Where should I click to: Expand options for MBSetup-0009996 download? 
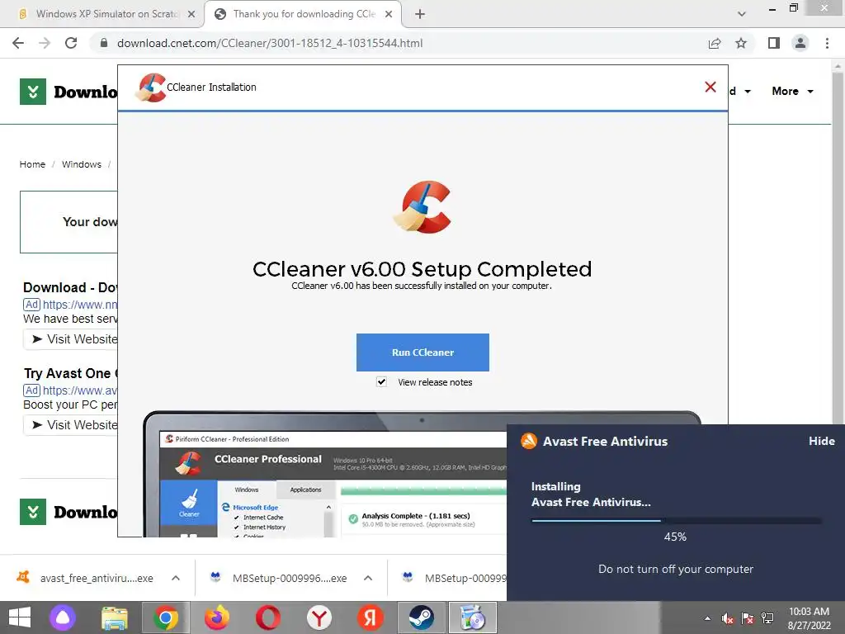(x=368, y=578)
